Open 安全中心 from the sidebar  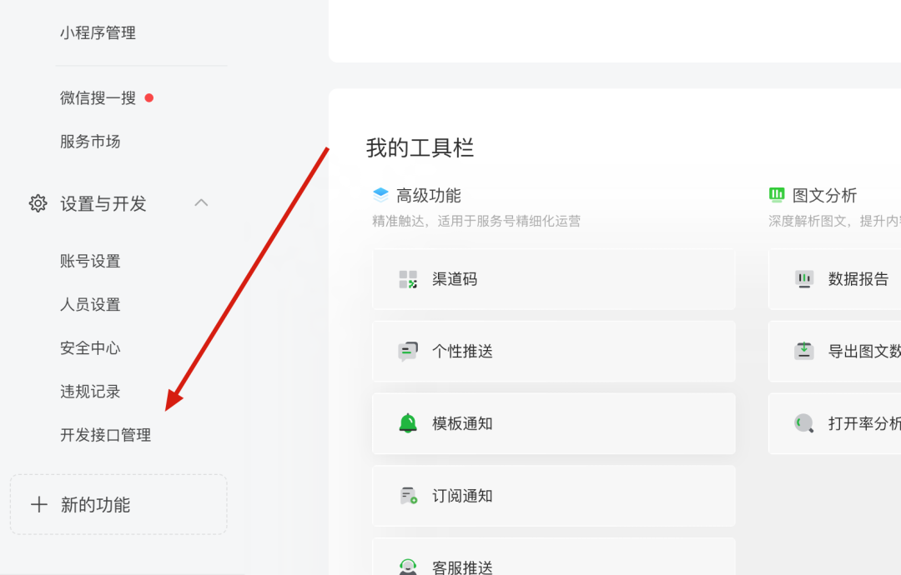90,348
